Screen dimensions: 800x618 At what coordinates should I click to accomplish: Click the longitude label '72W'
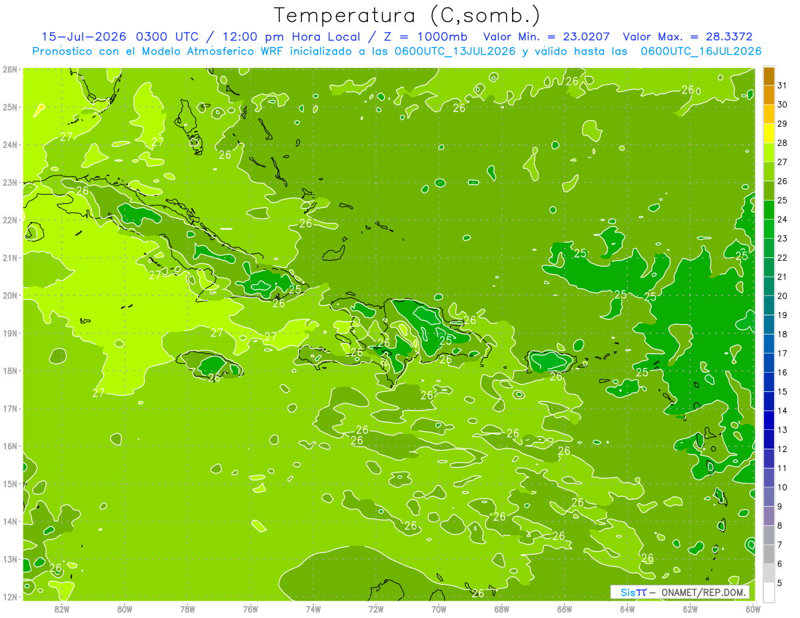[376, 609]
